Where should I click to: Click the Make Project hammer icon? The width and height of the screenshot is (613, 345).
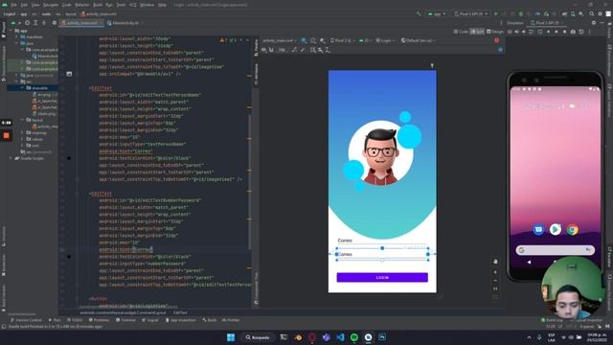click(419, 13)
